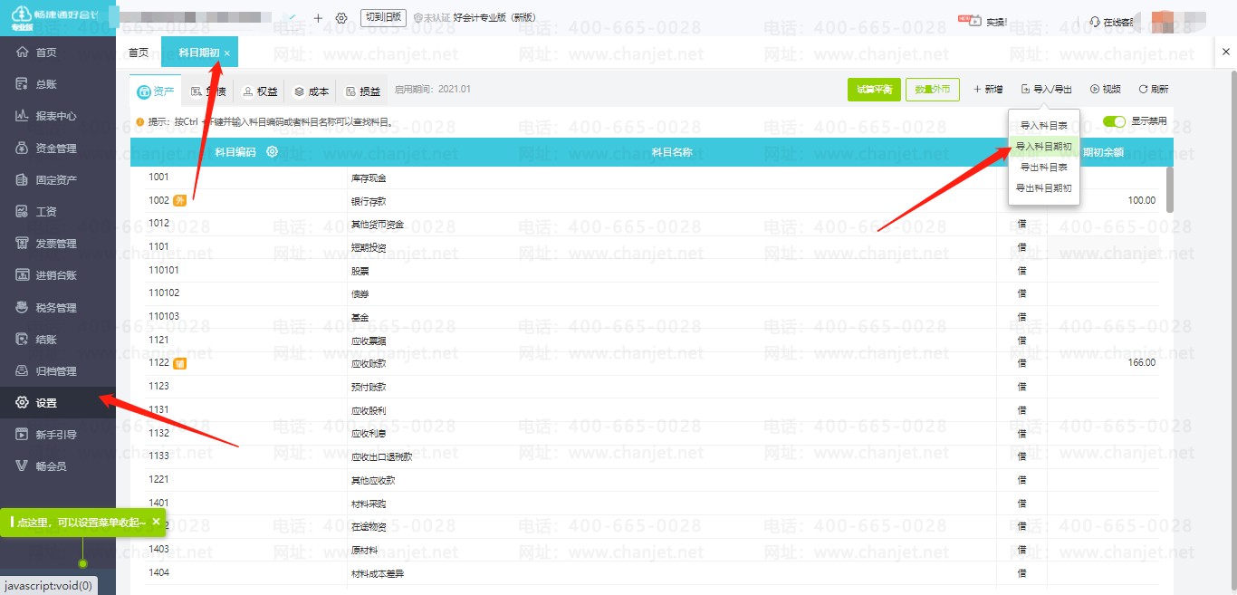Select 导入科目期初 from the menu
Viewport: 1237px width, 595px height.
pos(1043,147)
